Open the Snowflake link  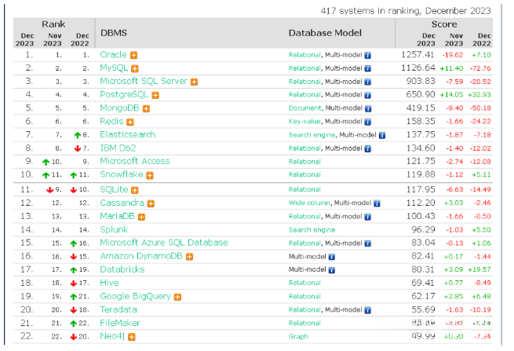point(122,174)
